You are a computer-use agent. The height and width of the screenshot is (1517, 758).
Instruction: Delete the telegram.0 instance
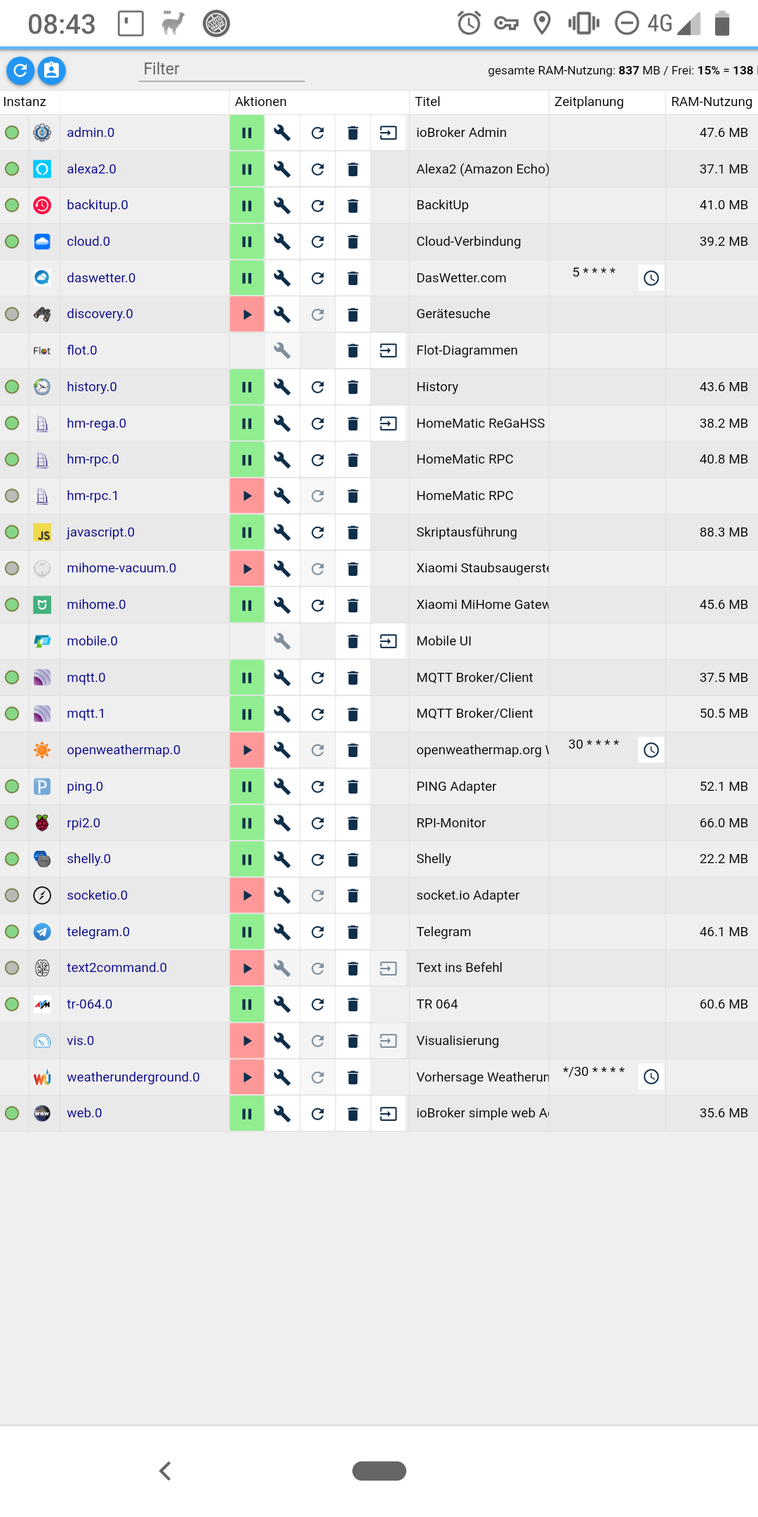[353, 932]
